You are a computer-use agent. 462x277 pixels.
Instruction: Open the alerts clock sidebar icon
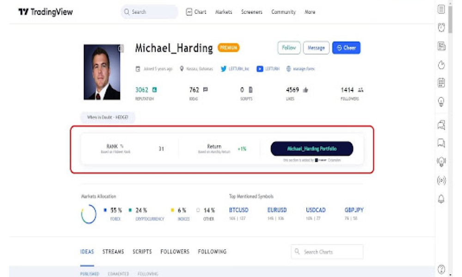click(x=441, y=27)
